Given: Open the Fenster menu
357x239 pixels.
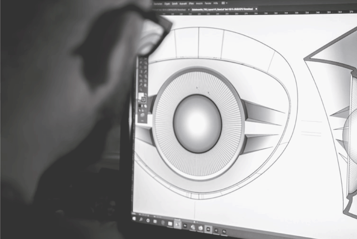Looking at the screenshot, I should [x=208, y=4].
